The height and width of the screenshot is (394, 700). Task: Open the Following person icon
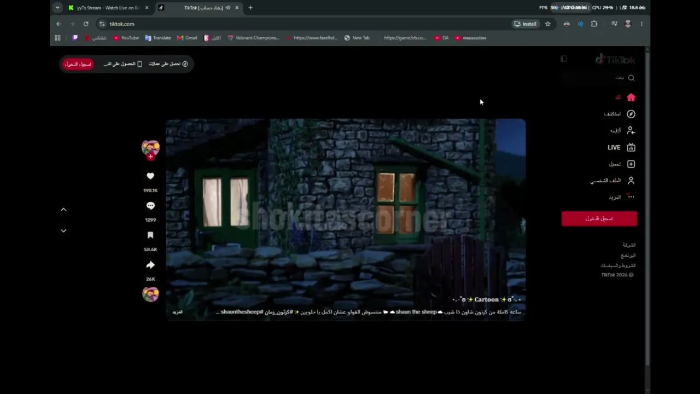[x=631, y=131]
